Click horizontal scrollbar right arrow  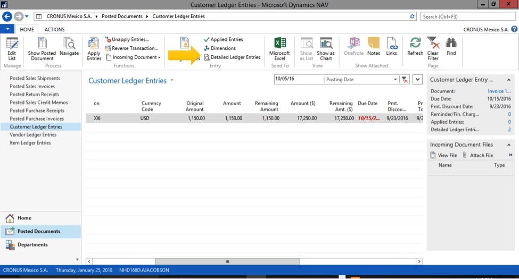[419, 261]
